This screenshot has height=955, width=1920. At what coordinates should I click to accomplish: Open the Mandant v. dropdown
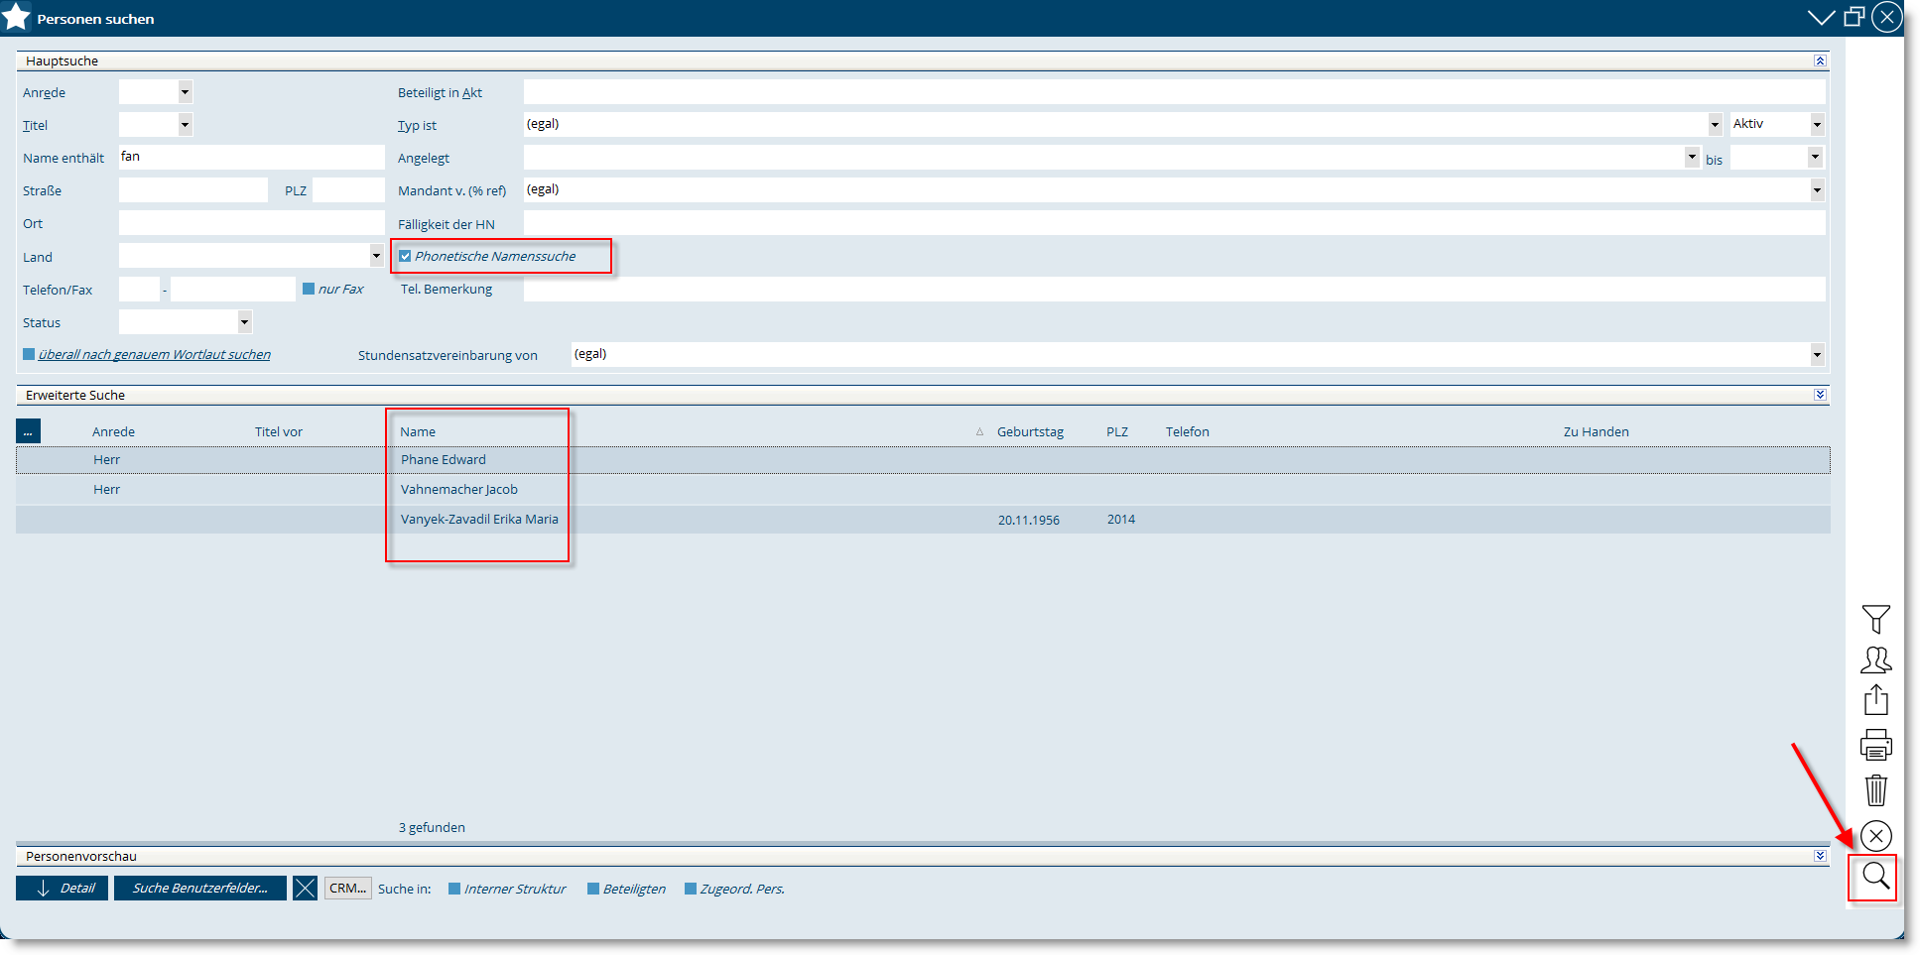pos(1817,189)
